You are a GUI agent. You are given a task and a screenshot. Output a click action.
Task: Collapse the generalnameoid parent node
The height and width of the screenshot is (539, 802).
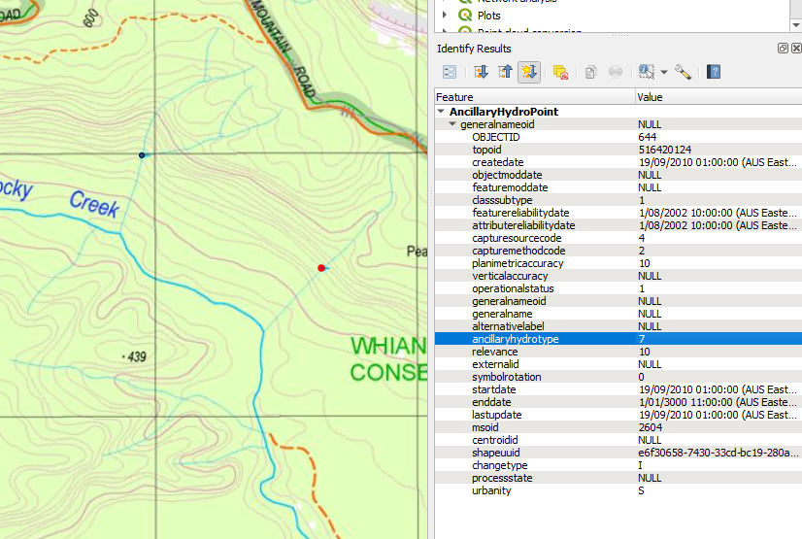(x=452, y=124)
